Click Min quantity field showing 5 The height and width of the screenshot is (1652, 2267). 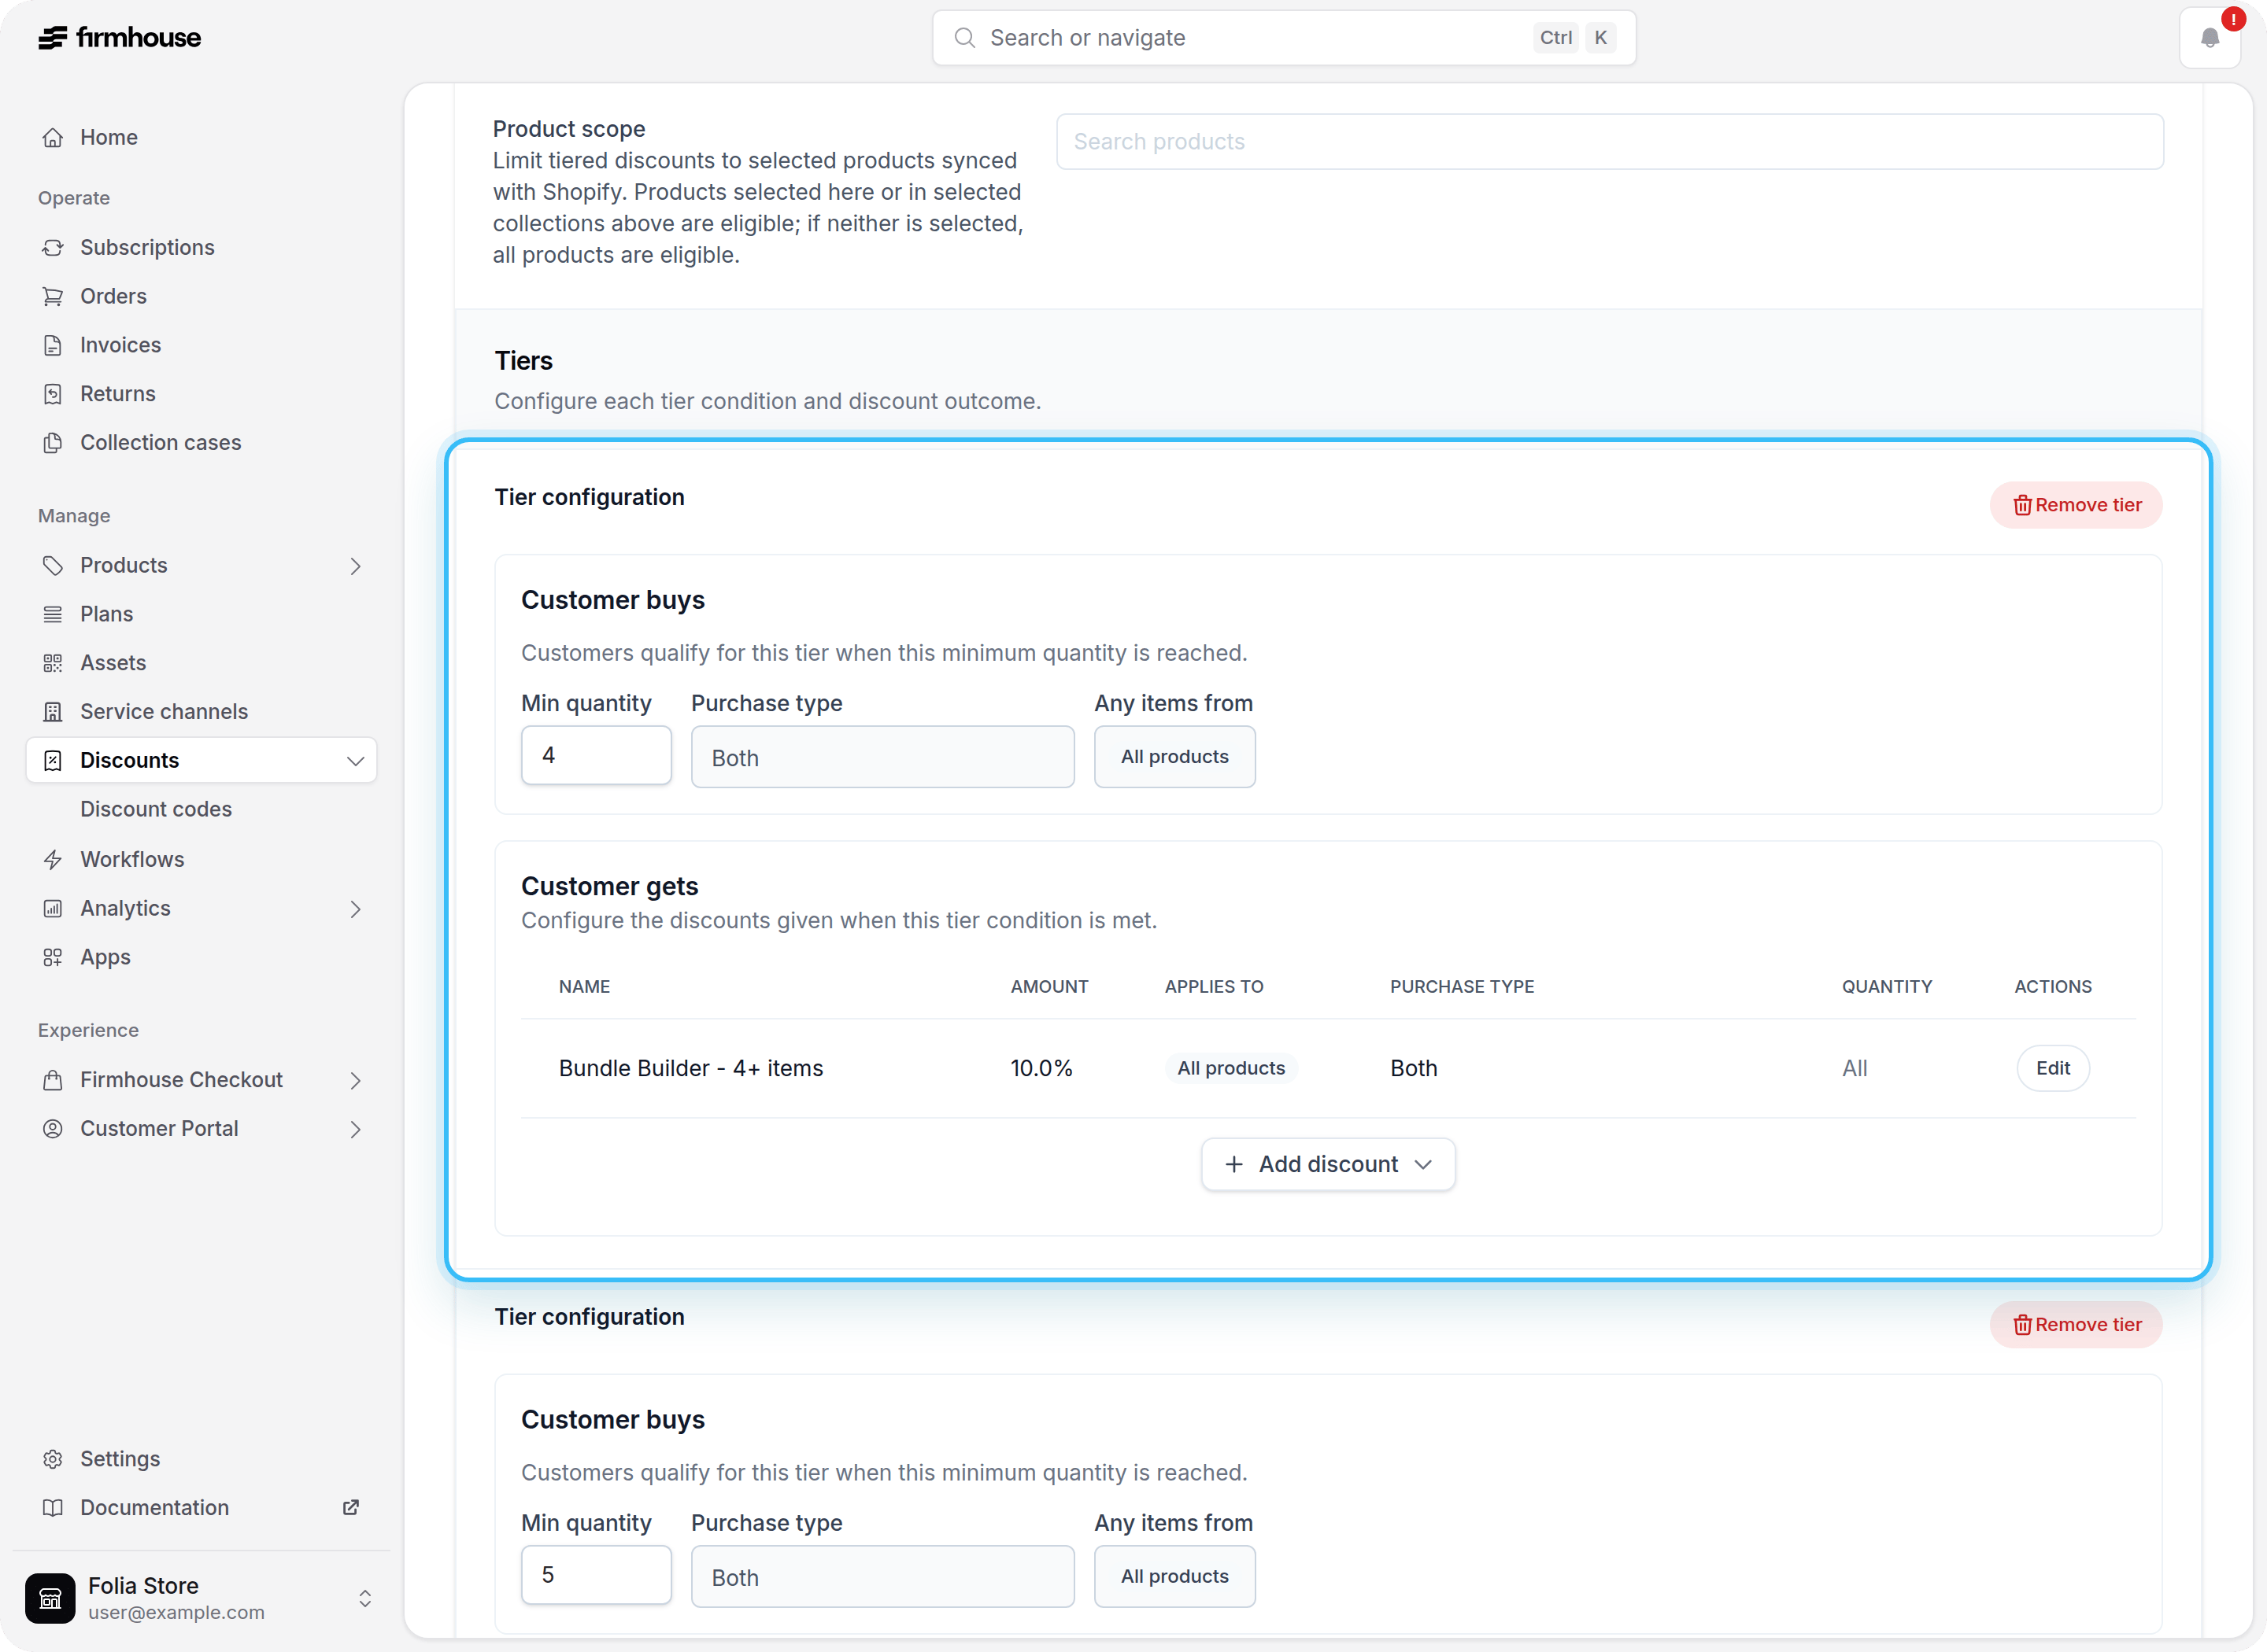click(596, 1575)
